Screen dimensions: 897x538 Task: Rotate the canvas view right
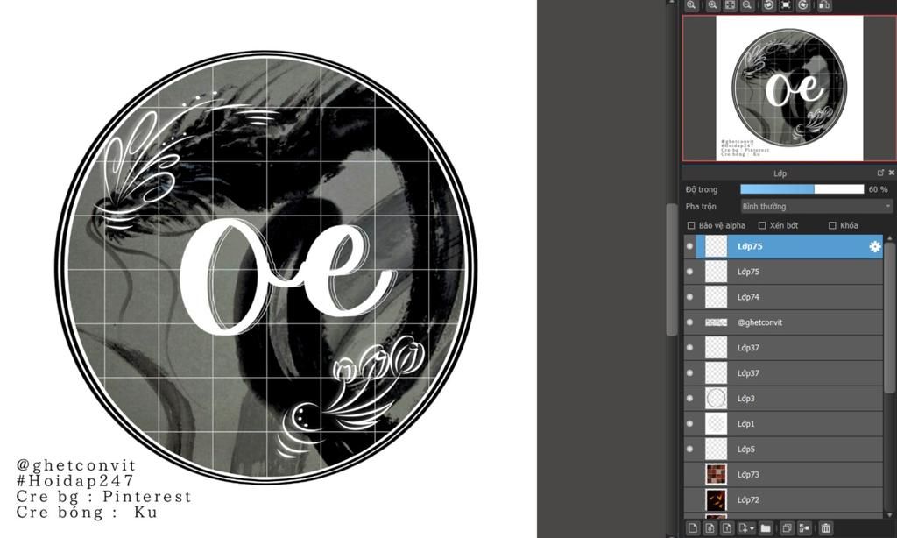click(x=803, y=4)
